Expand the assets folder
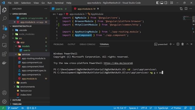The width and height of the screenshot is (195, 110). click(14, 82)
